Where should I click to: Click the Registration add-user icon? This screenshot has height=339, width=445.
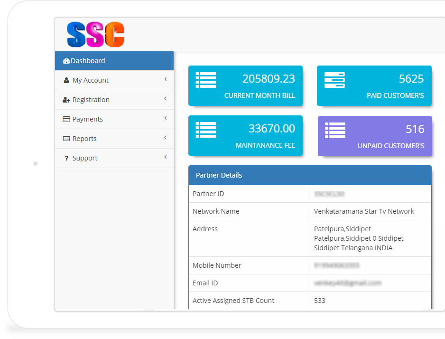(x=66, y=100)
